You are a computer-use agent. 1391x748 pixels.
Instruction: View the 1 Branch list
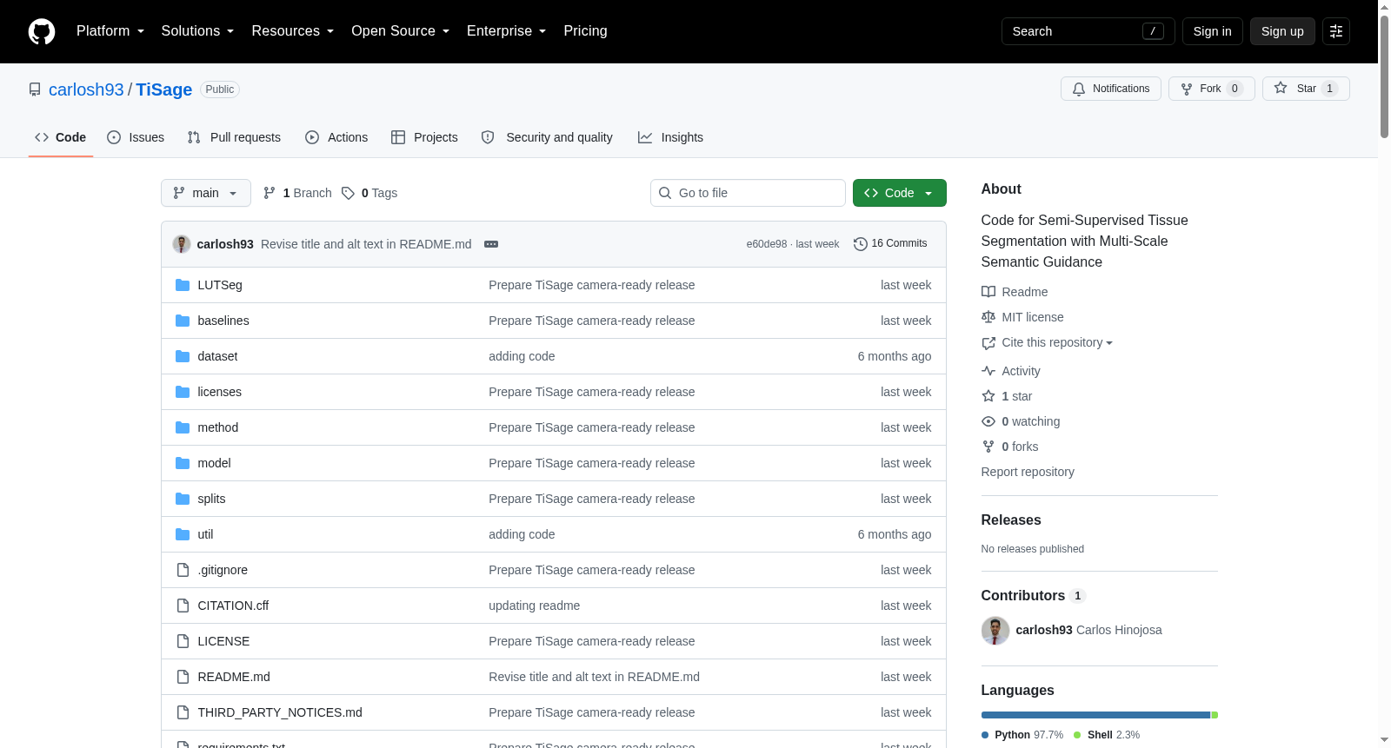point(297,193)
